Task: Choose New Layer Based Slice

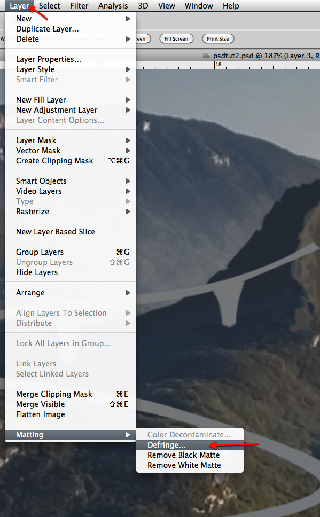Action: [x=71, y=232]
